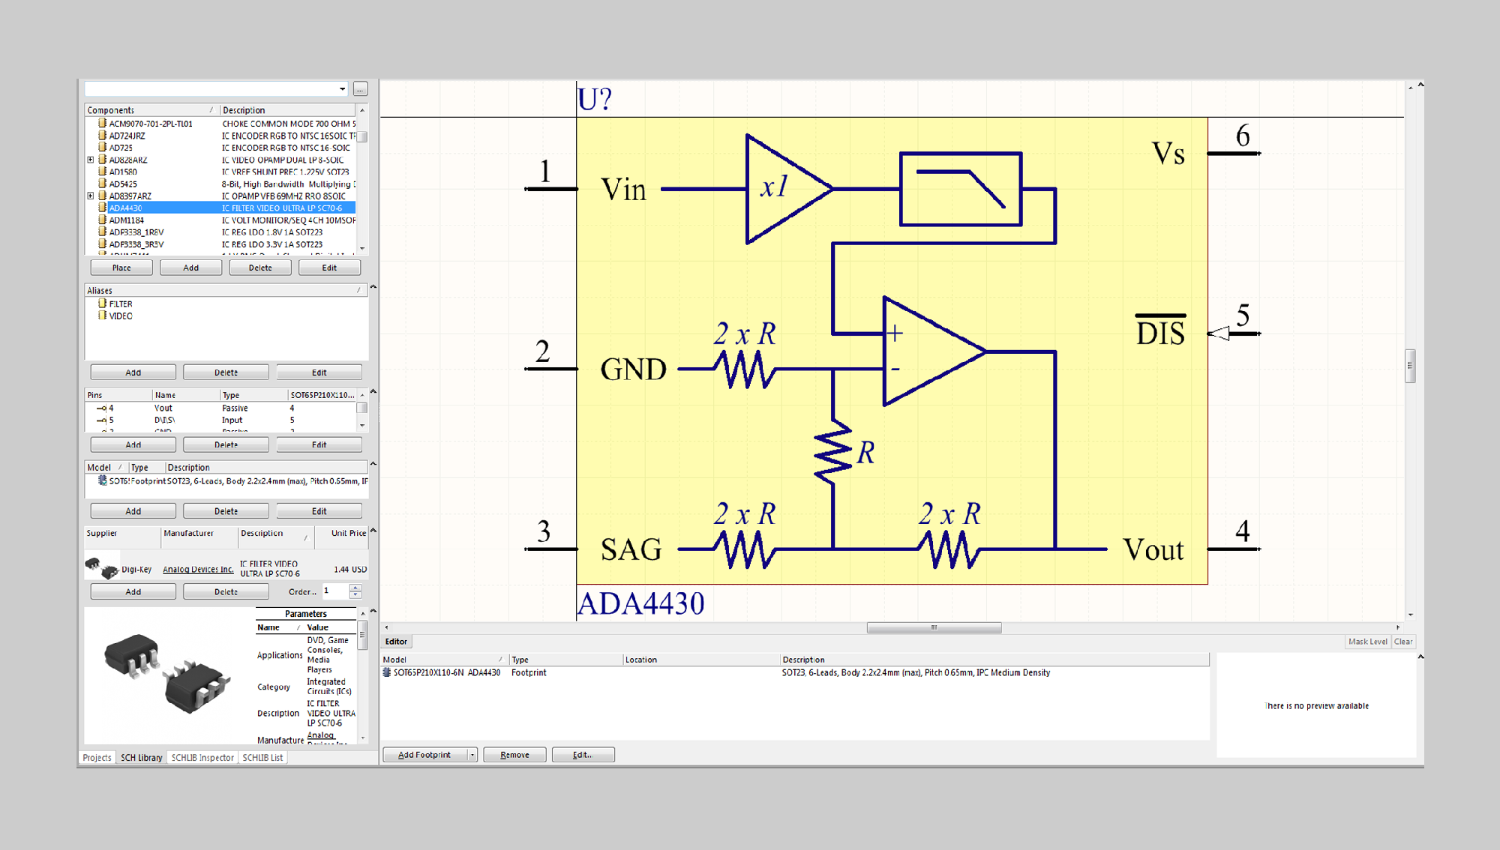The width and height of the screenshot is (1500, 850).
Task: Open the Add Footprint dropdown arrow
Action: coord(472,755)
